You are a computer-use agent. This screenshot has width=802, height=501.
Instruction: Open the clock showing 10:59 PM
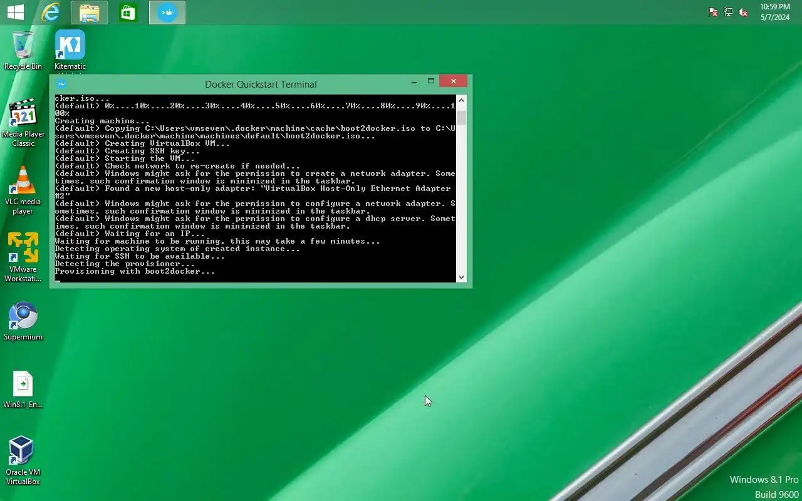(775, 12)
